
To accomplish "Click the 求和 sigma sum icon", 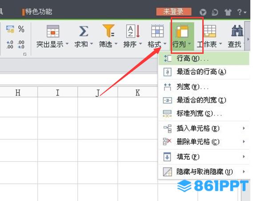I will (x=84, y=31).
